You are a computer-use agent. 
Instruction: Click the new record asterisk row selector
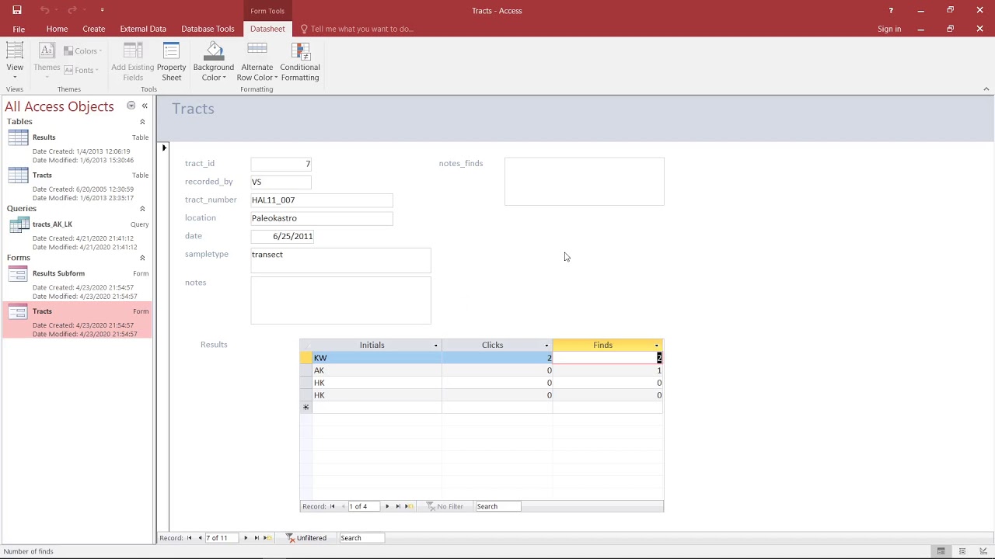coord(306,408)
